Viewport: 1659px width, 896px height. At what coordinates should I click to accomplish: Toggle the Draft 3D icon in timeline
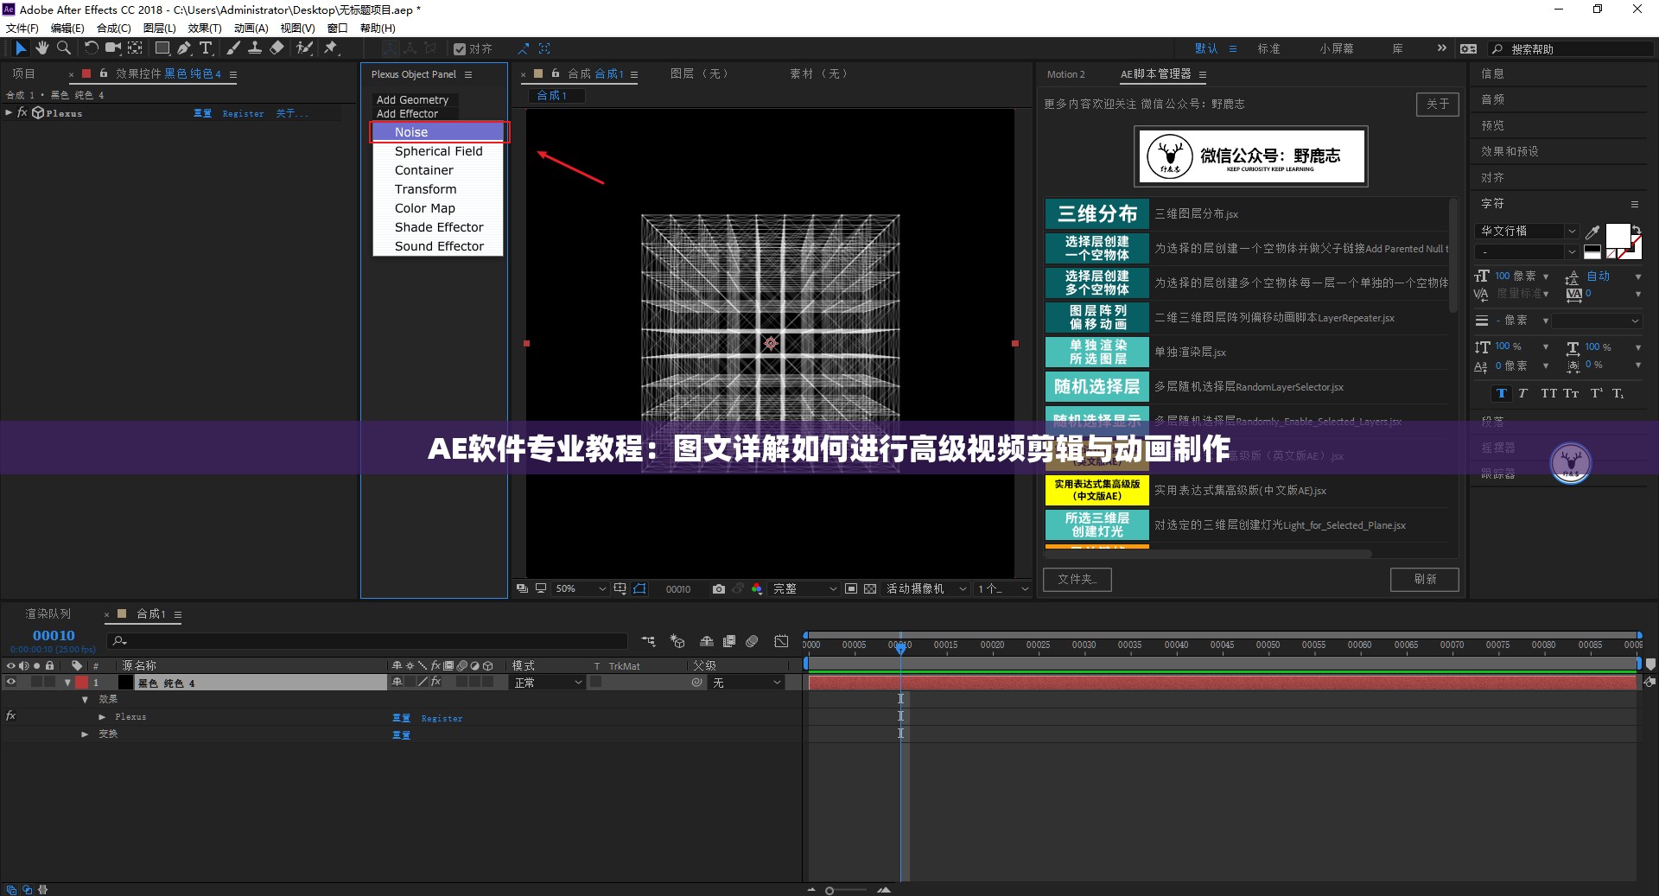677,641
